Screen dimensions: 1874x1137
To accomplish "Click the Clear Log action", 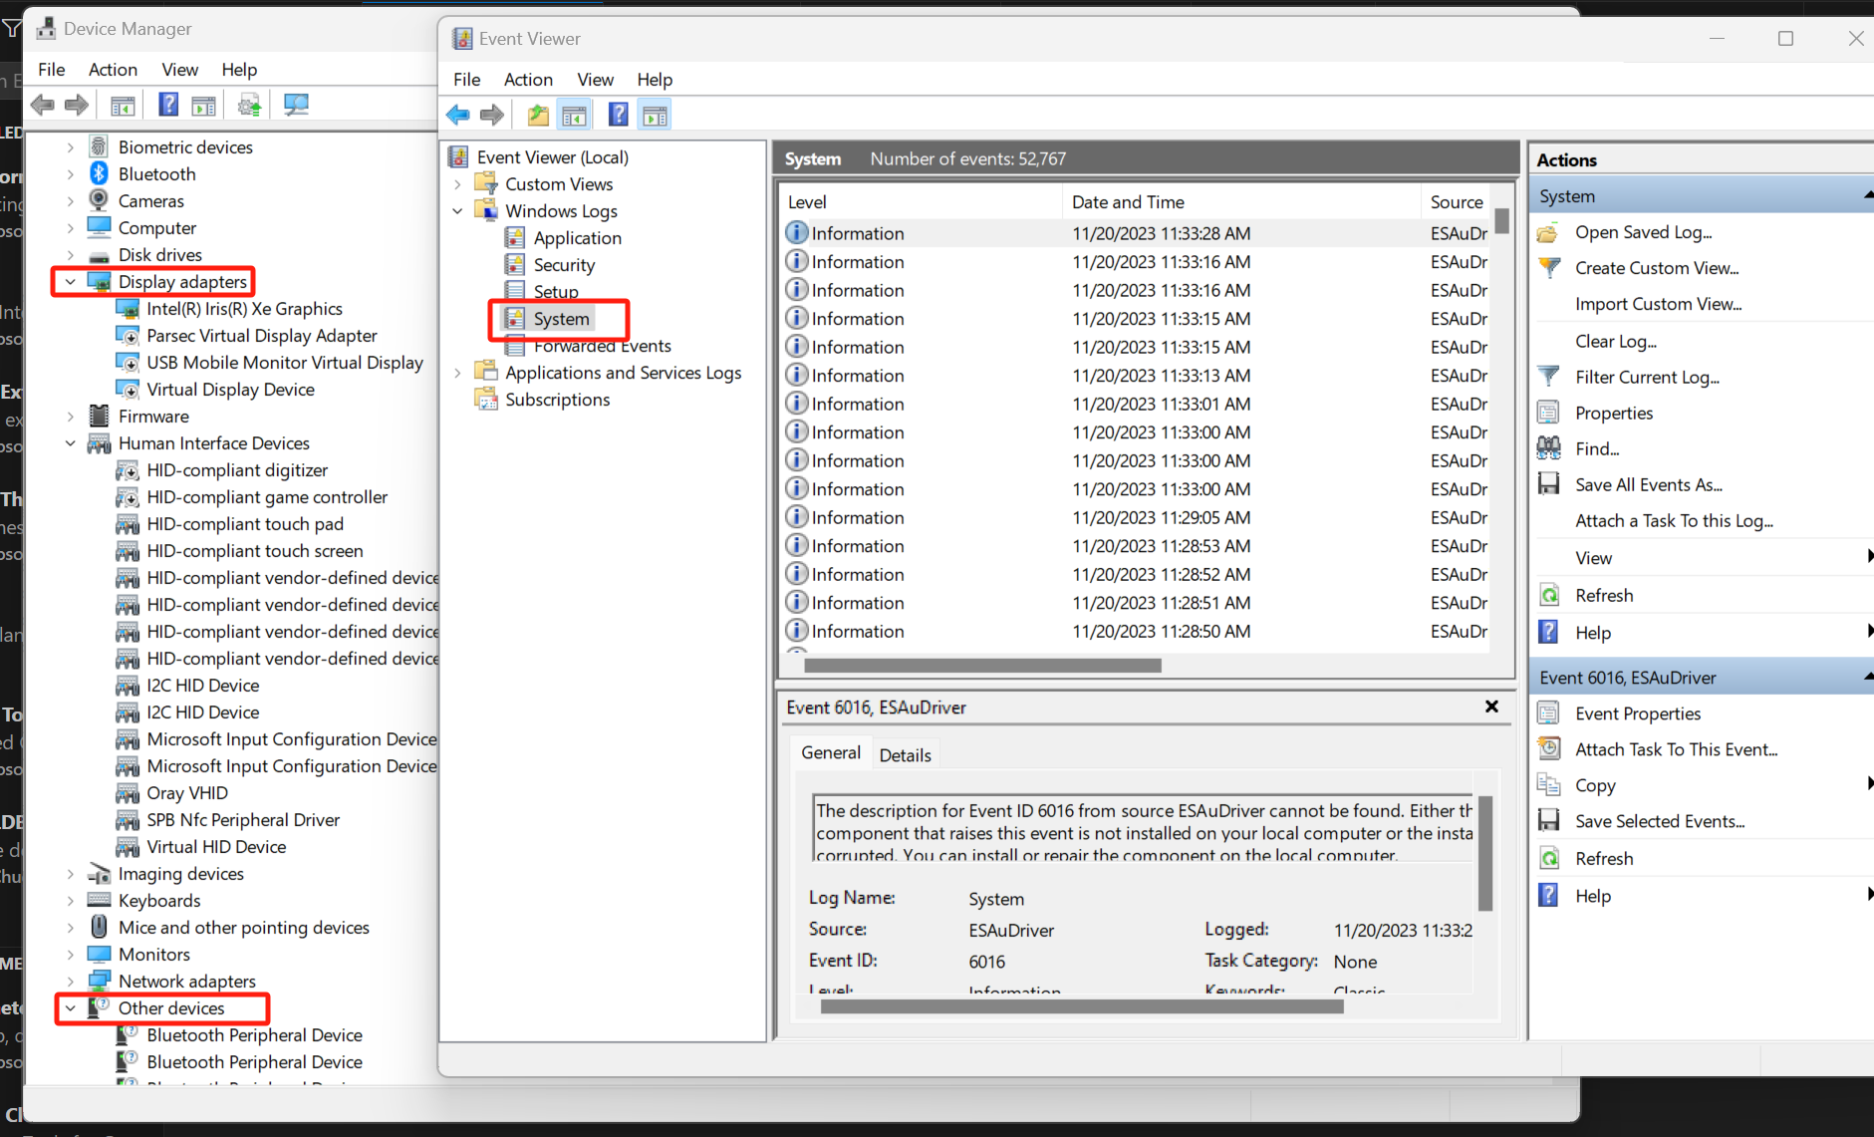I will [1615, 341].
